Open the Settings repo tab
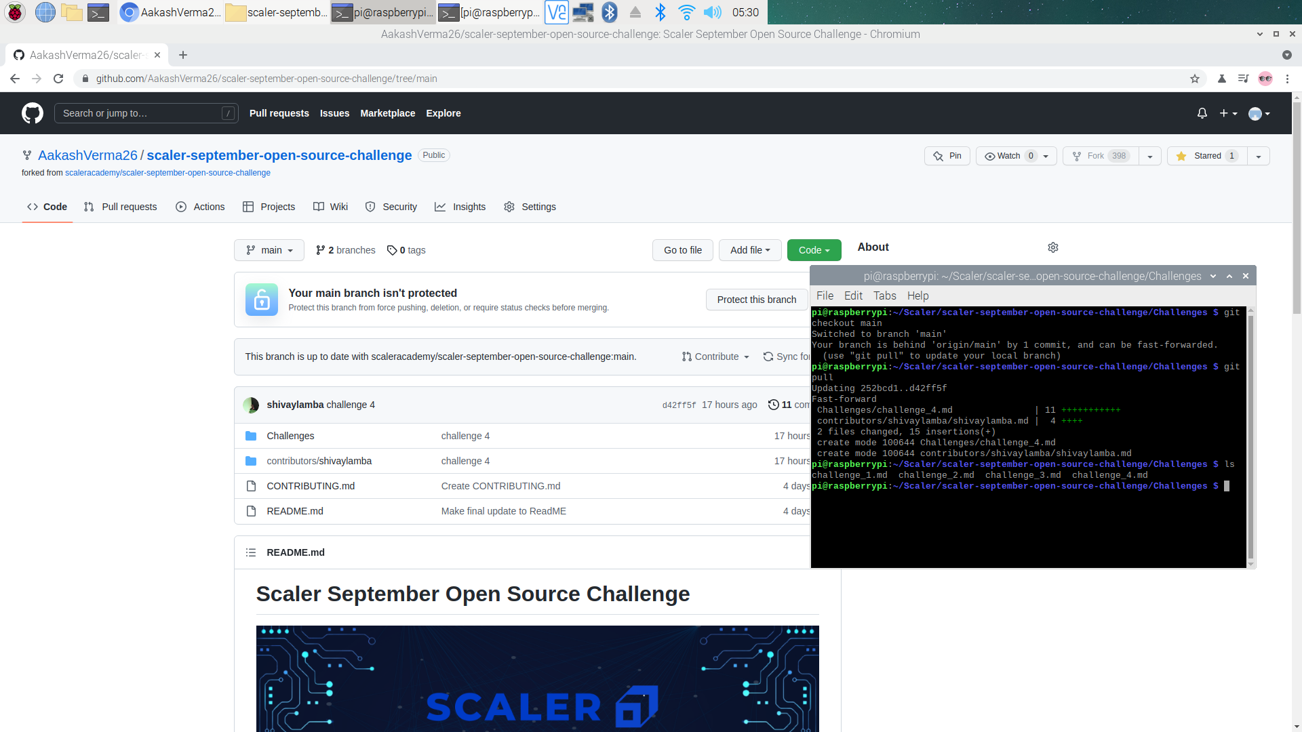 530,207
